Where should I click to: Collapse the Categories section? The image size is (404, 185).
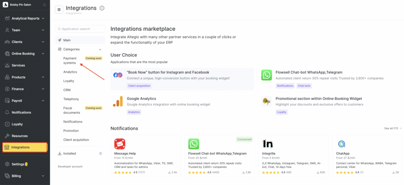[x=100, y=49]
